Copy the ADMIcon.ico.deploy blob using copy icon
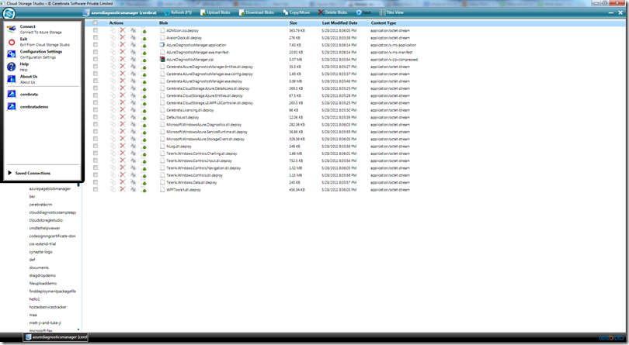Screen dimensions: 629x345 113,30
